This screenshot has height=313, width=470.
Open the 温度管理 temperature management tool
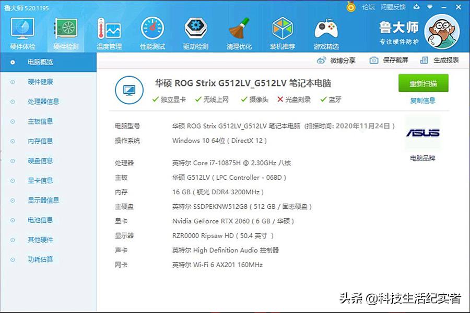[108, 31]
